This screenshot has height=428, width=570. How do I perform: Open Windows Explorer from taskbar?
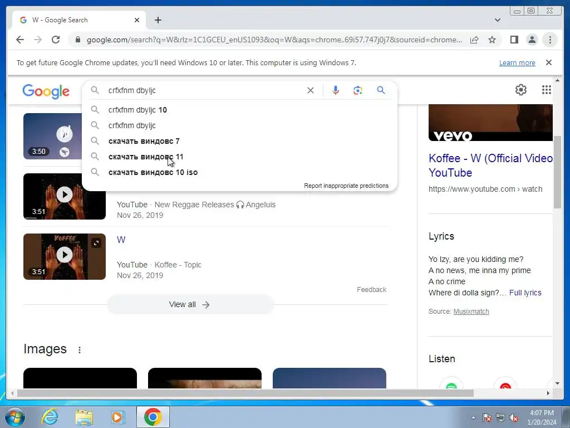click(84, 417)
